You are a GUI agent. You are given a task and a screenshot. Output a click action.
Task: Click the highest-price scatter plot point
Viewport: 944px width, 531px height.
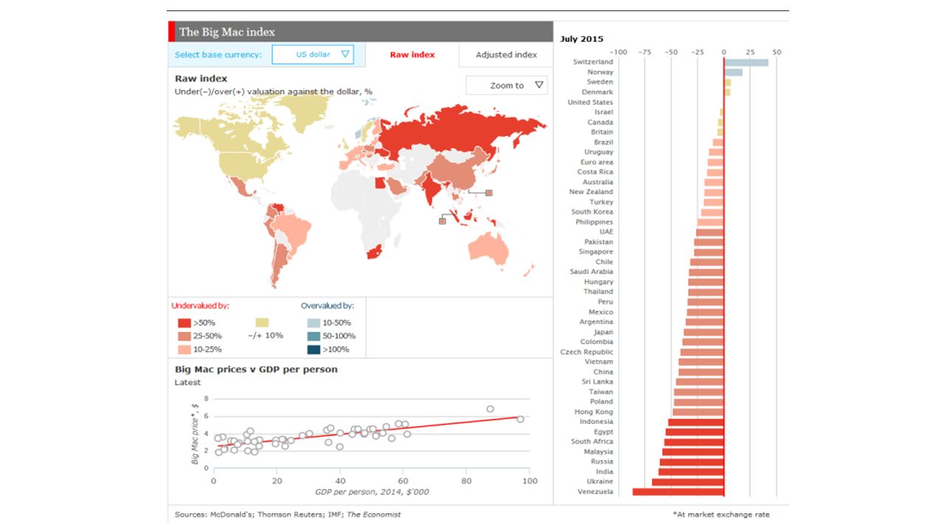(x=490, y=409)
